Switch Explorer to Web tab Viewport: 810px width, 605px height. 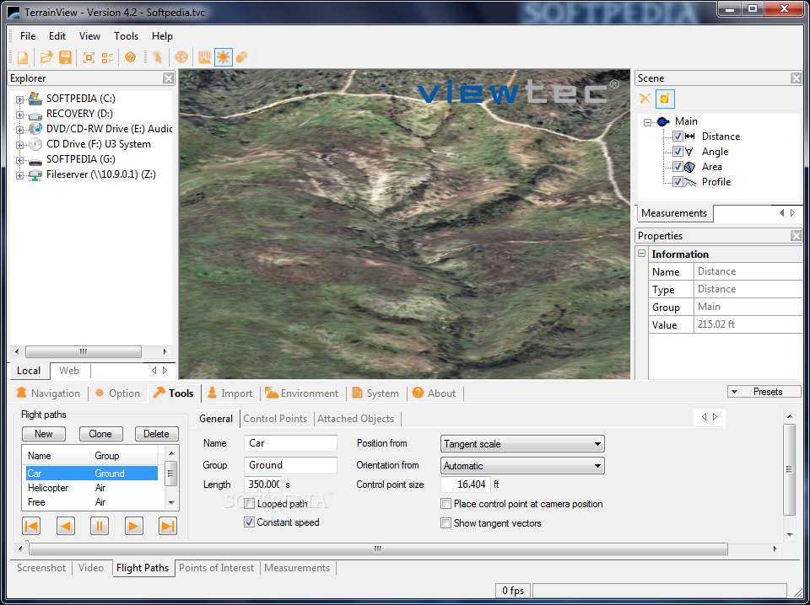68,370
